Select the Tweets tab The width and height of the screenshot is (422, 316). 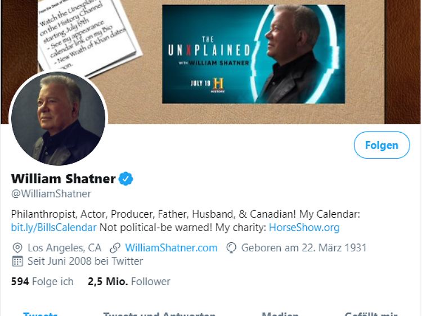41,314
